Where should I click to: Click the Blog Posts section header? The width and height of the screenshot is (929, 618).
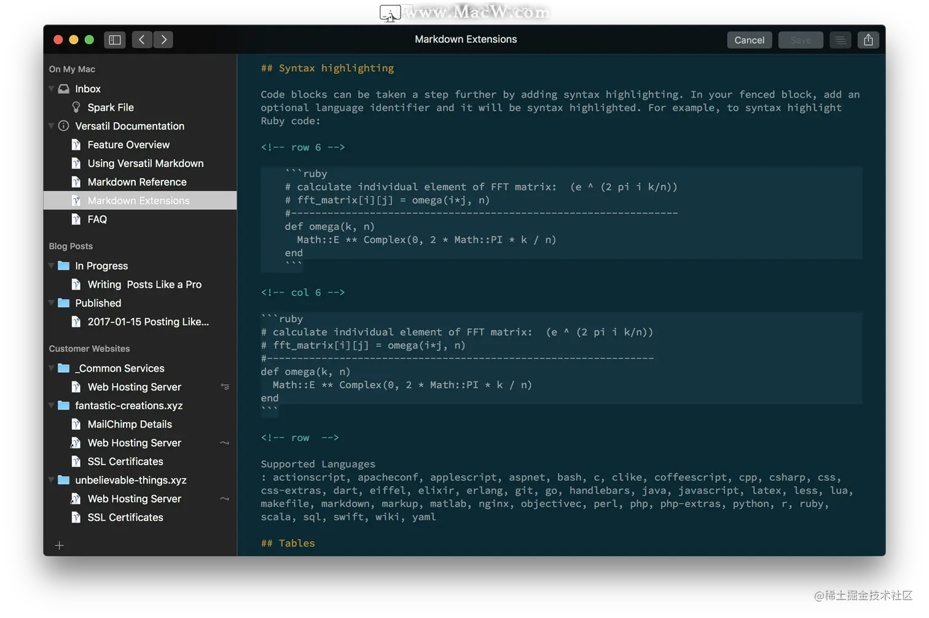pyautogui.click(x=71, y=246)
